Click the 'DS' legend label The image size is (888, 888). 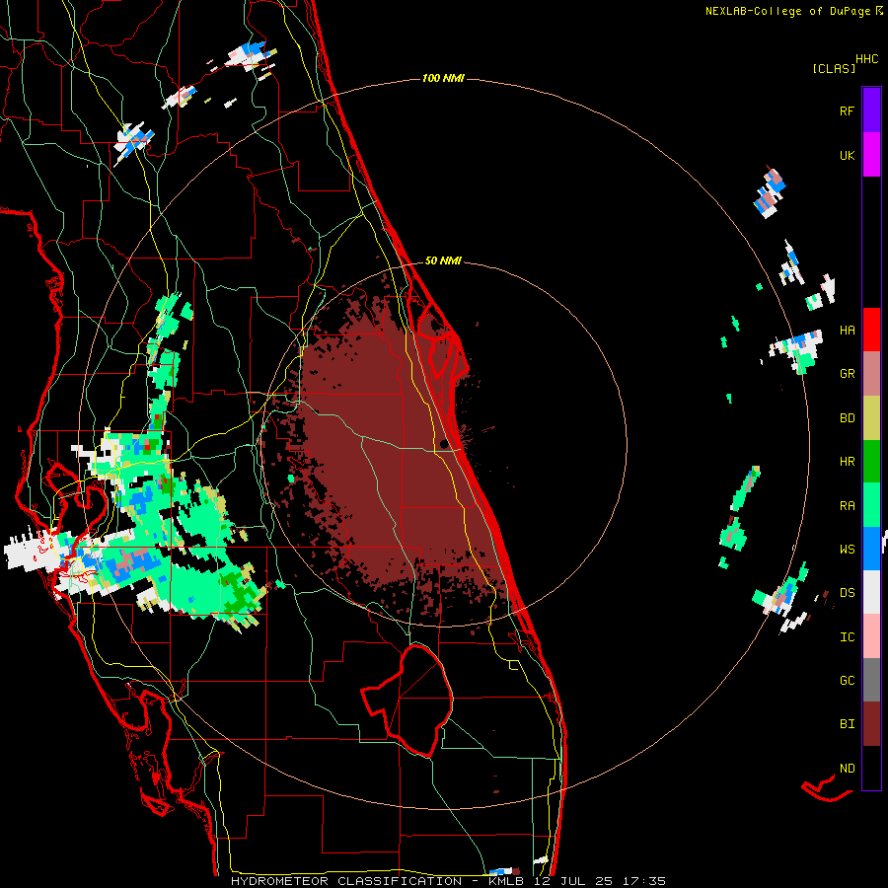coord(847,593)
